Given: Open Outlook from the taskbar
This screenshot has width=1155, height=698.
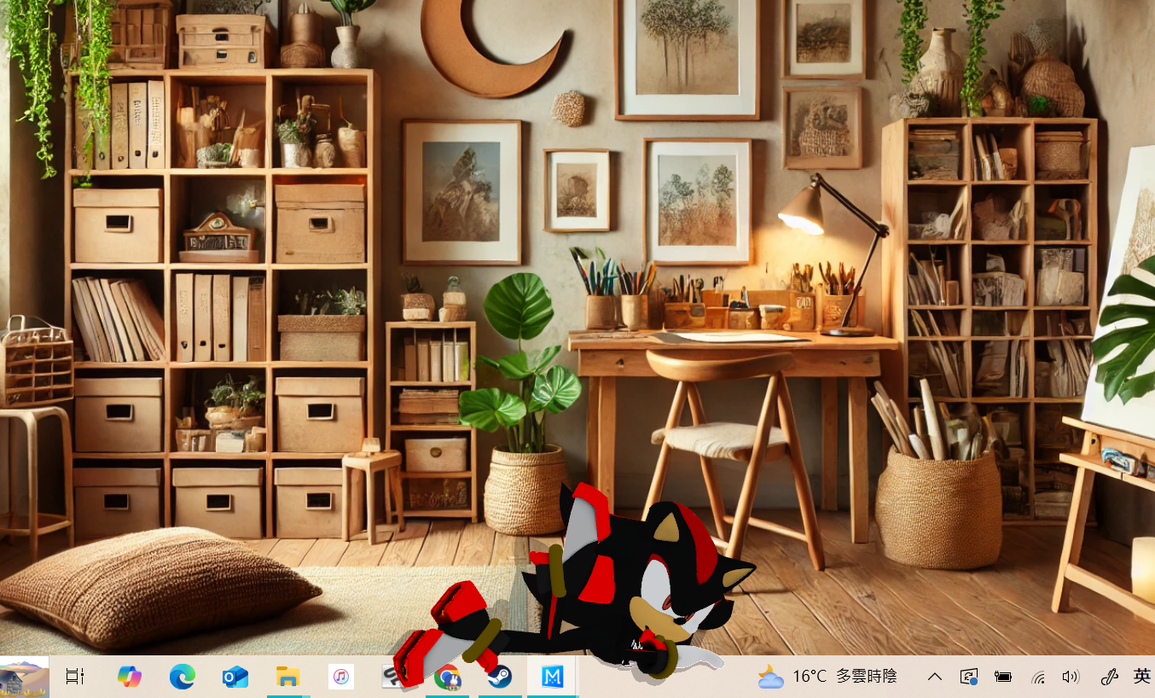Looking at the screenshot, I should [x=235, y=678].
